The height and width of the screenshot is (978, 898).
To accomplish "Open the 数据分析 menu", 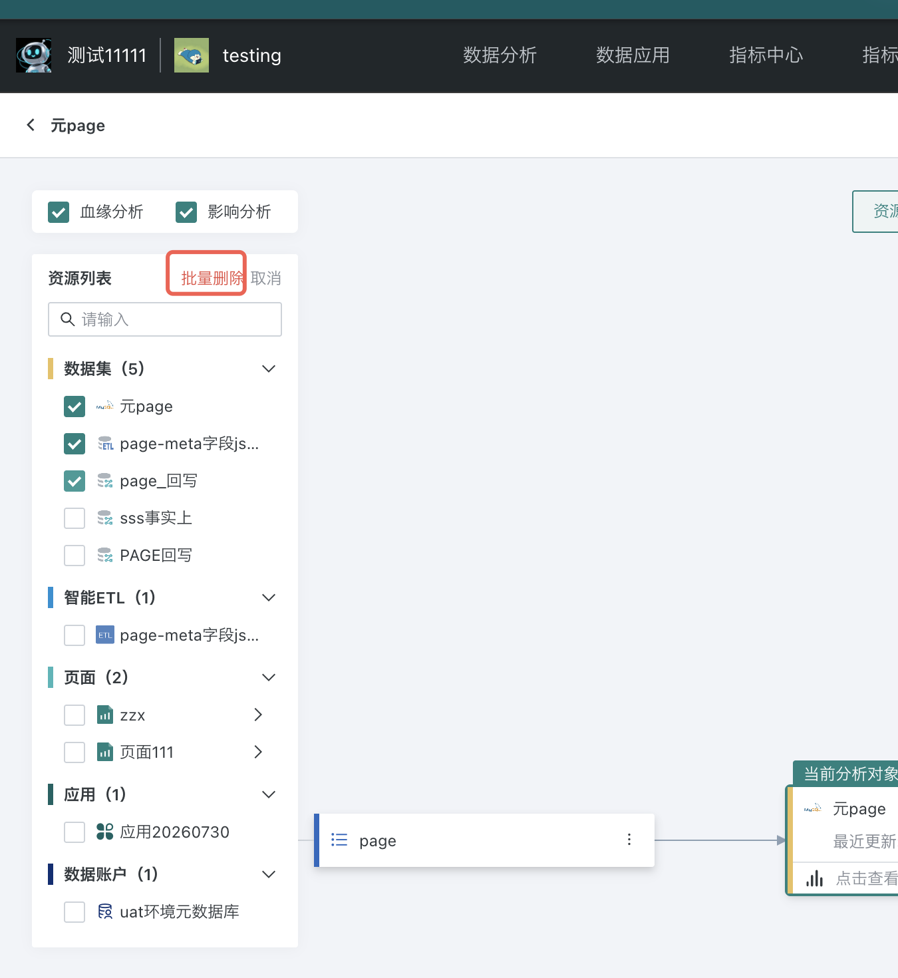I will coord(500,55).
